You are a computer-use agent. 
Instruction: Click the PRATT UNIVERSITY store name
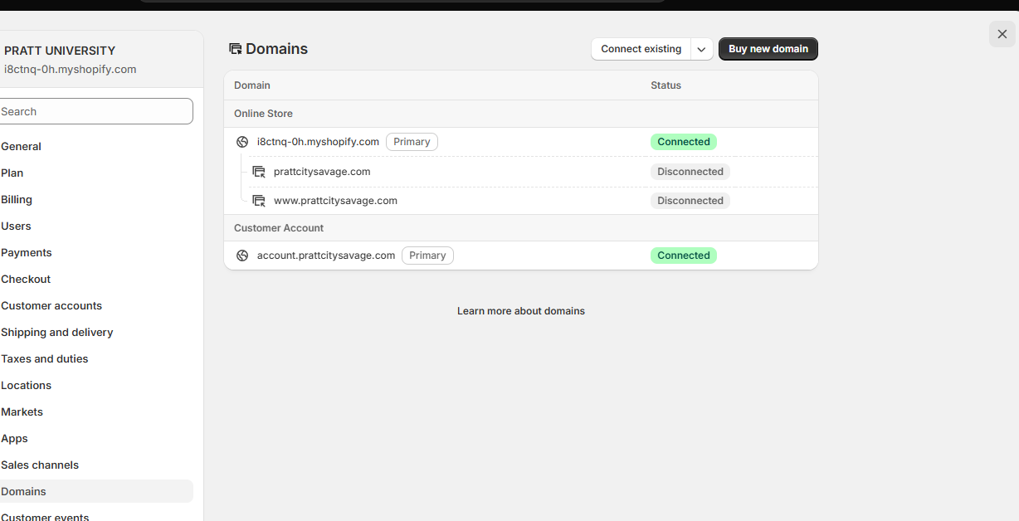[x=60, y=51]
